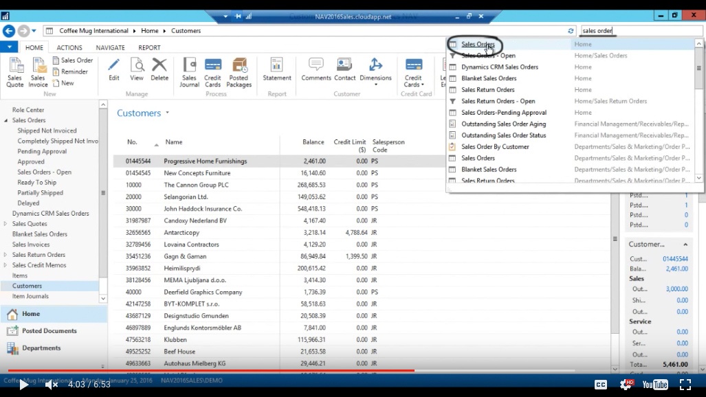Viewport: 706px width, 397px height.
Task: Open customer Comments
Action: click(316, 72)
